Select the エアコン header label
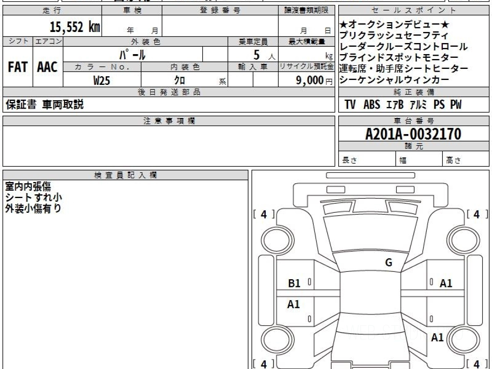This screenshot has width=492, height=369. pos(48,41)
